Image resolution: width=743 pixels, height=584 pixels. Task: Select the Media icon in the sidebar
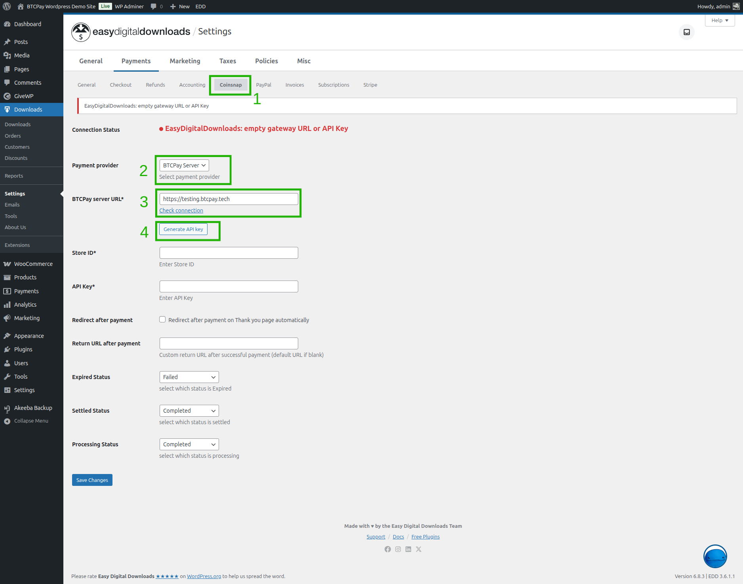[x=7, y=55]
